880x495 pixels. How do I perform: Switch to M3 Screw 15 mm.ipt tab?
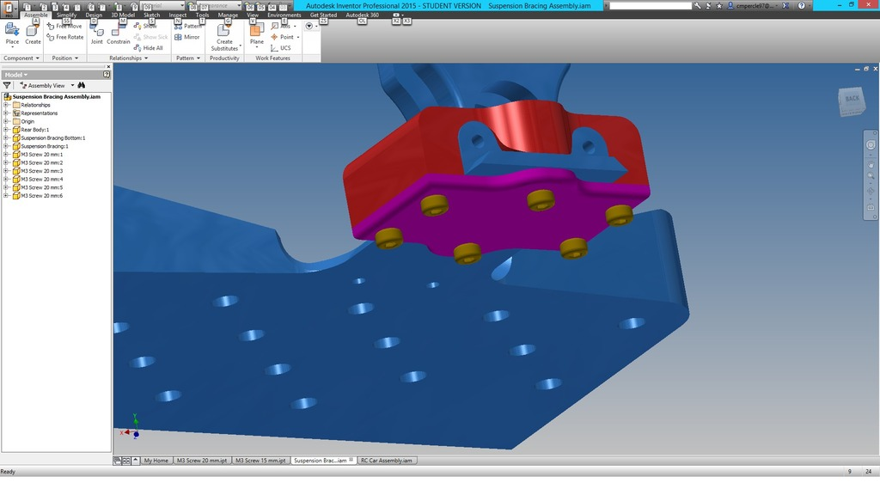coord(260,461)
